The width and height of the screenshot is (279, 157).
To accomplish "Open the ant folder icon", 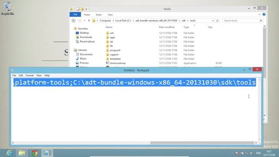I will [108, 33].
